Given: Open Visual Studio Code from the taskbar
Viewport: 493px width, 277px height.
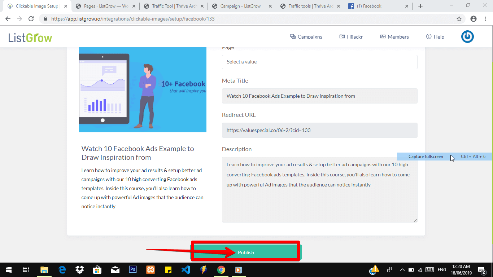Looking at the screenshot, I should 186,270.
